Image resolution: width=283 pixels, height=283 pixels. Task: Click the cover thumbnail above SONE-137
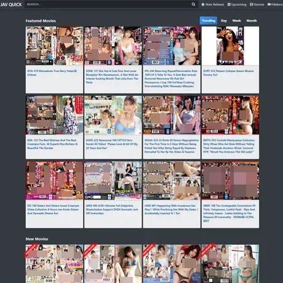(x=113, y=46)
